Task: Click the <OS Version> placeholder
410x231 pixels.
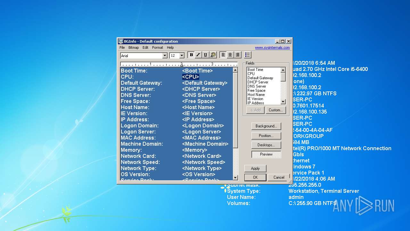Action: pos(198,174)
